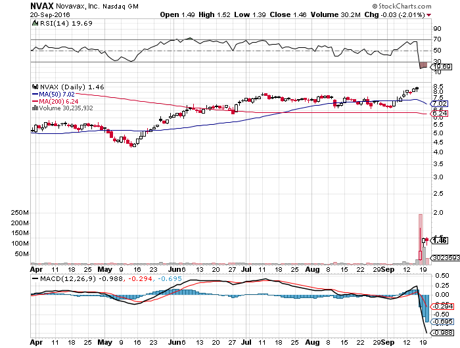Select the black MACD legend line swatch

click(x=35, y=278)
